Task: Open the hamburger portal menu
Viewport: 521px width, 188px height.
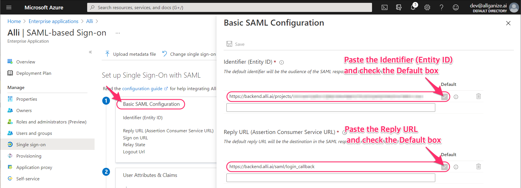Action: (9, 7)
